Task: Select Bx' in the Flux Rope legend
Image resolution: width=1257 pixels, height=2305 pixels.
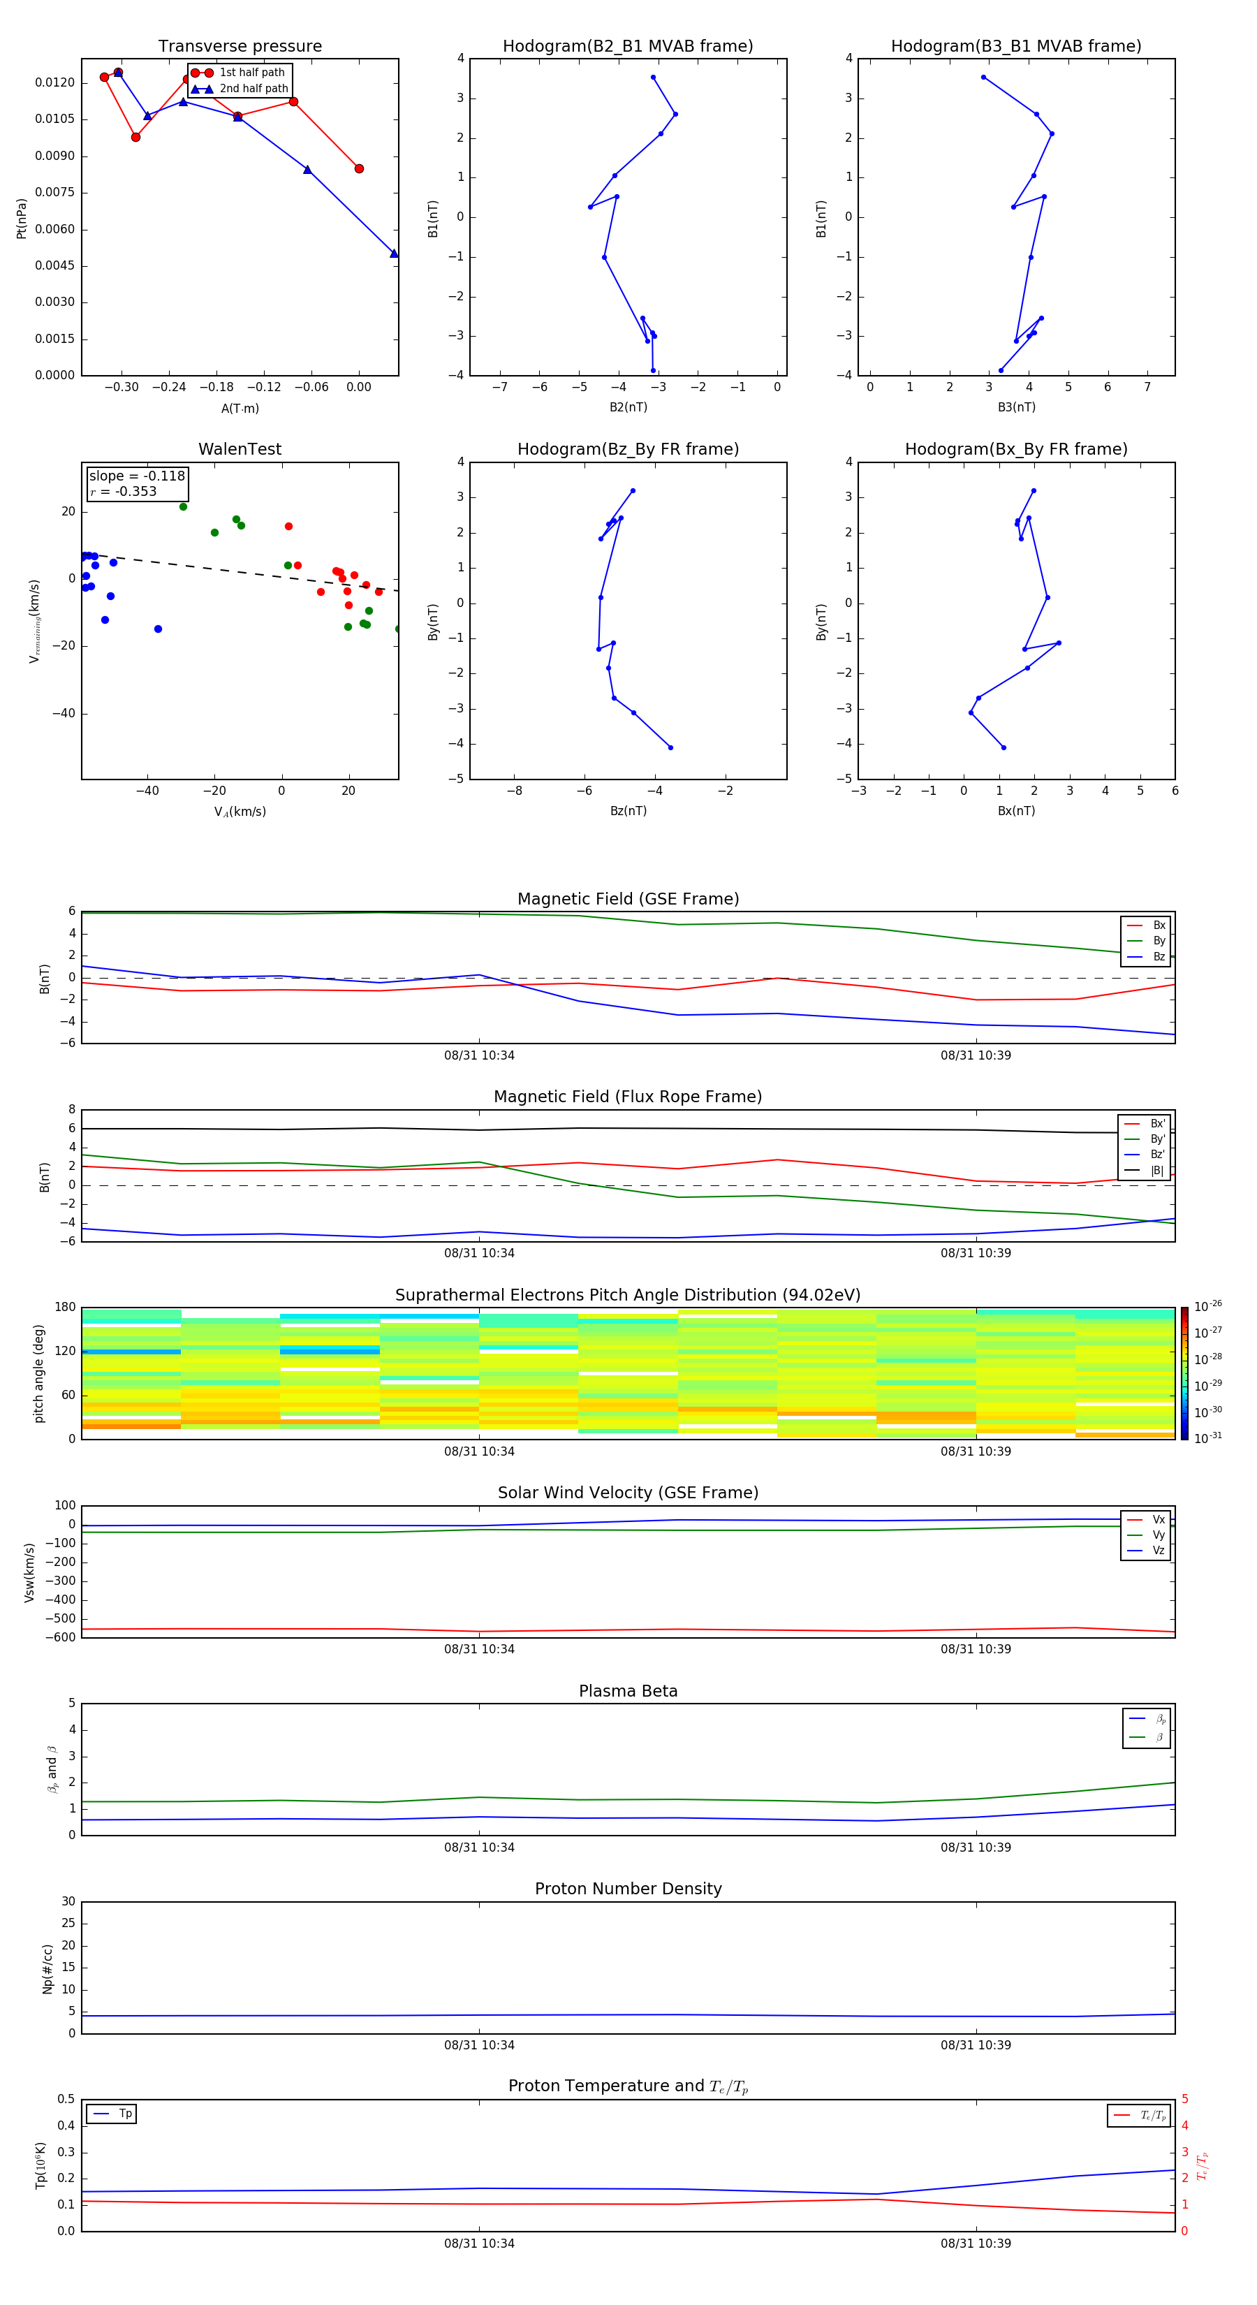Action: [x=1145, y=1124]
